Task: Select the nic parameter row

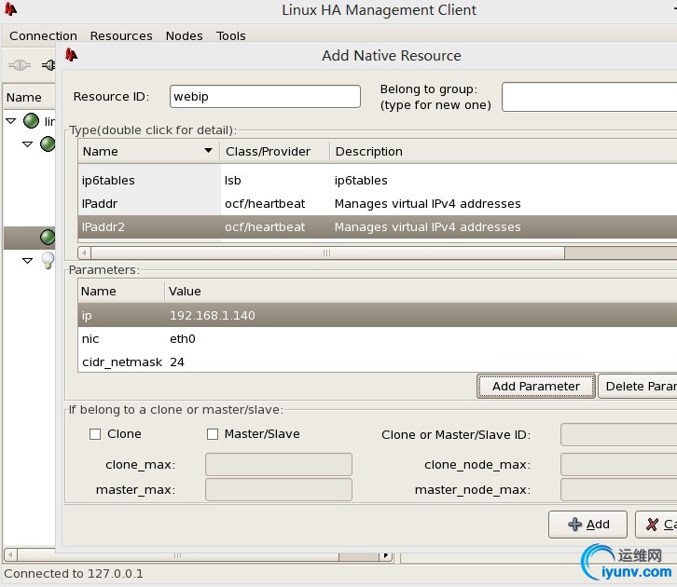Action: tap(378, 338)
